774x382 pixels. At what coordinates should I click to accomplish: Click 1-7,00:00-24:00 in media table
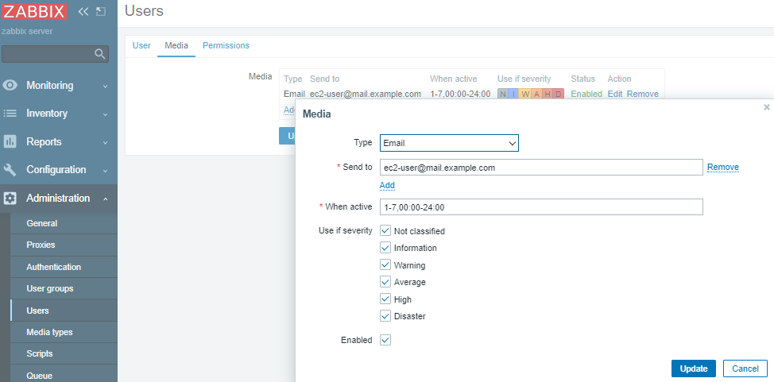tap(460, 94)
